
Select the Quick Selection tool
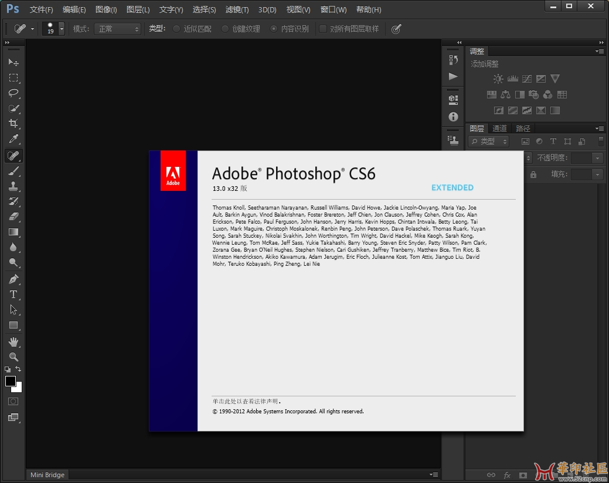point(13,108)
